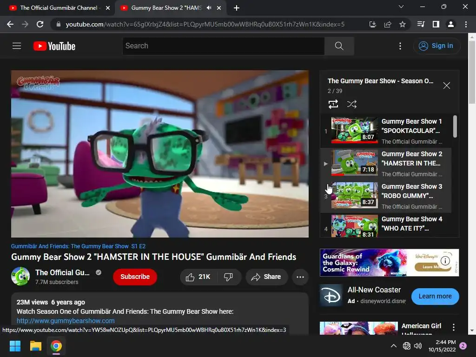Click Chrome icon in taskbar

click(x=56, y=346)
